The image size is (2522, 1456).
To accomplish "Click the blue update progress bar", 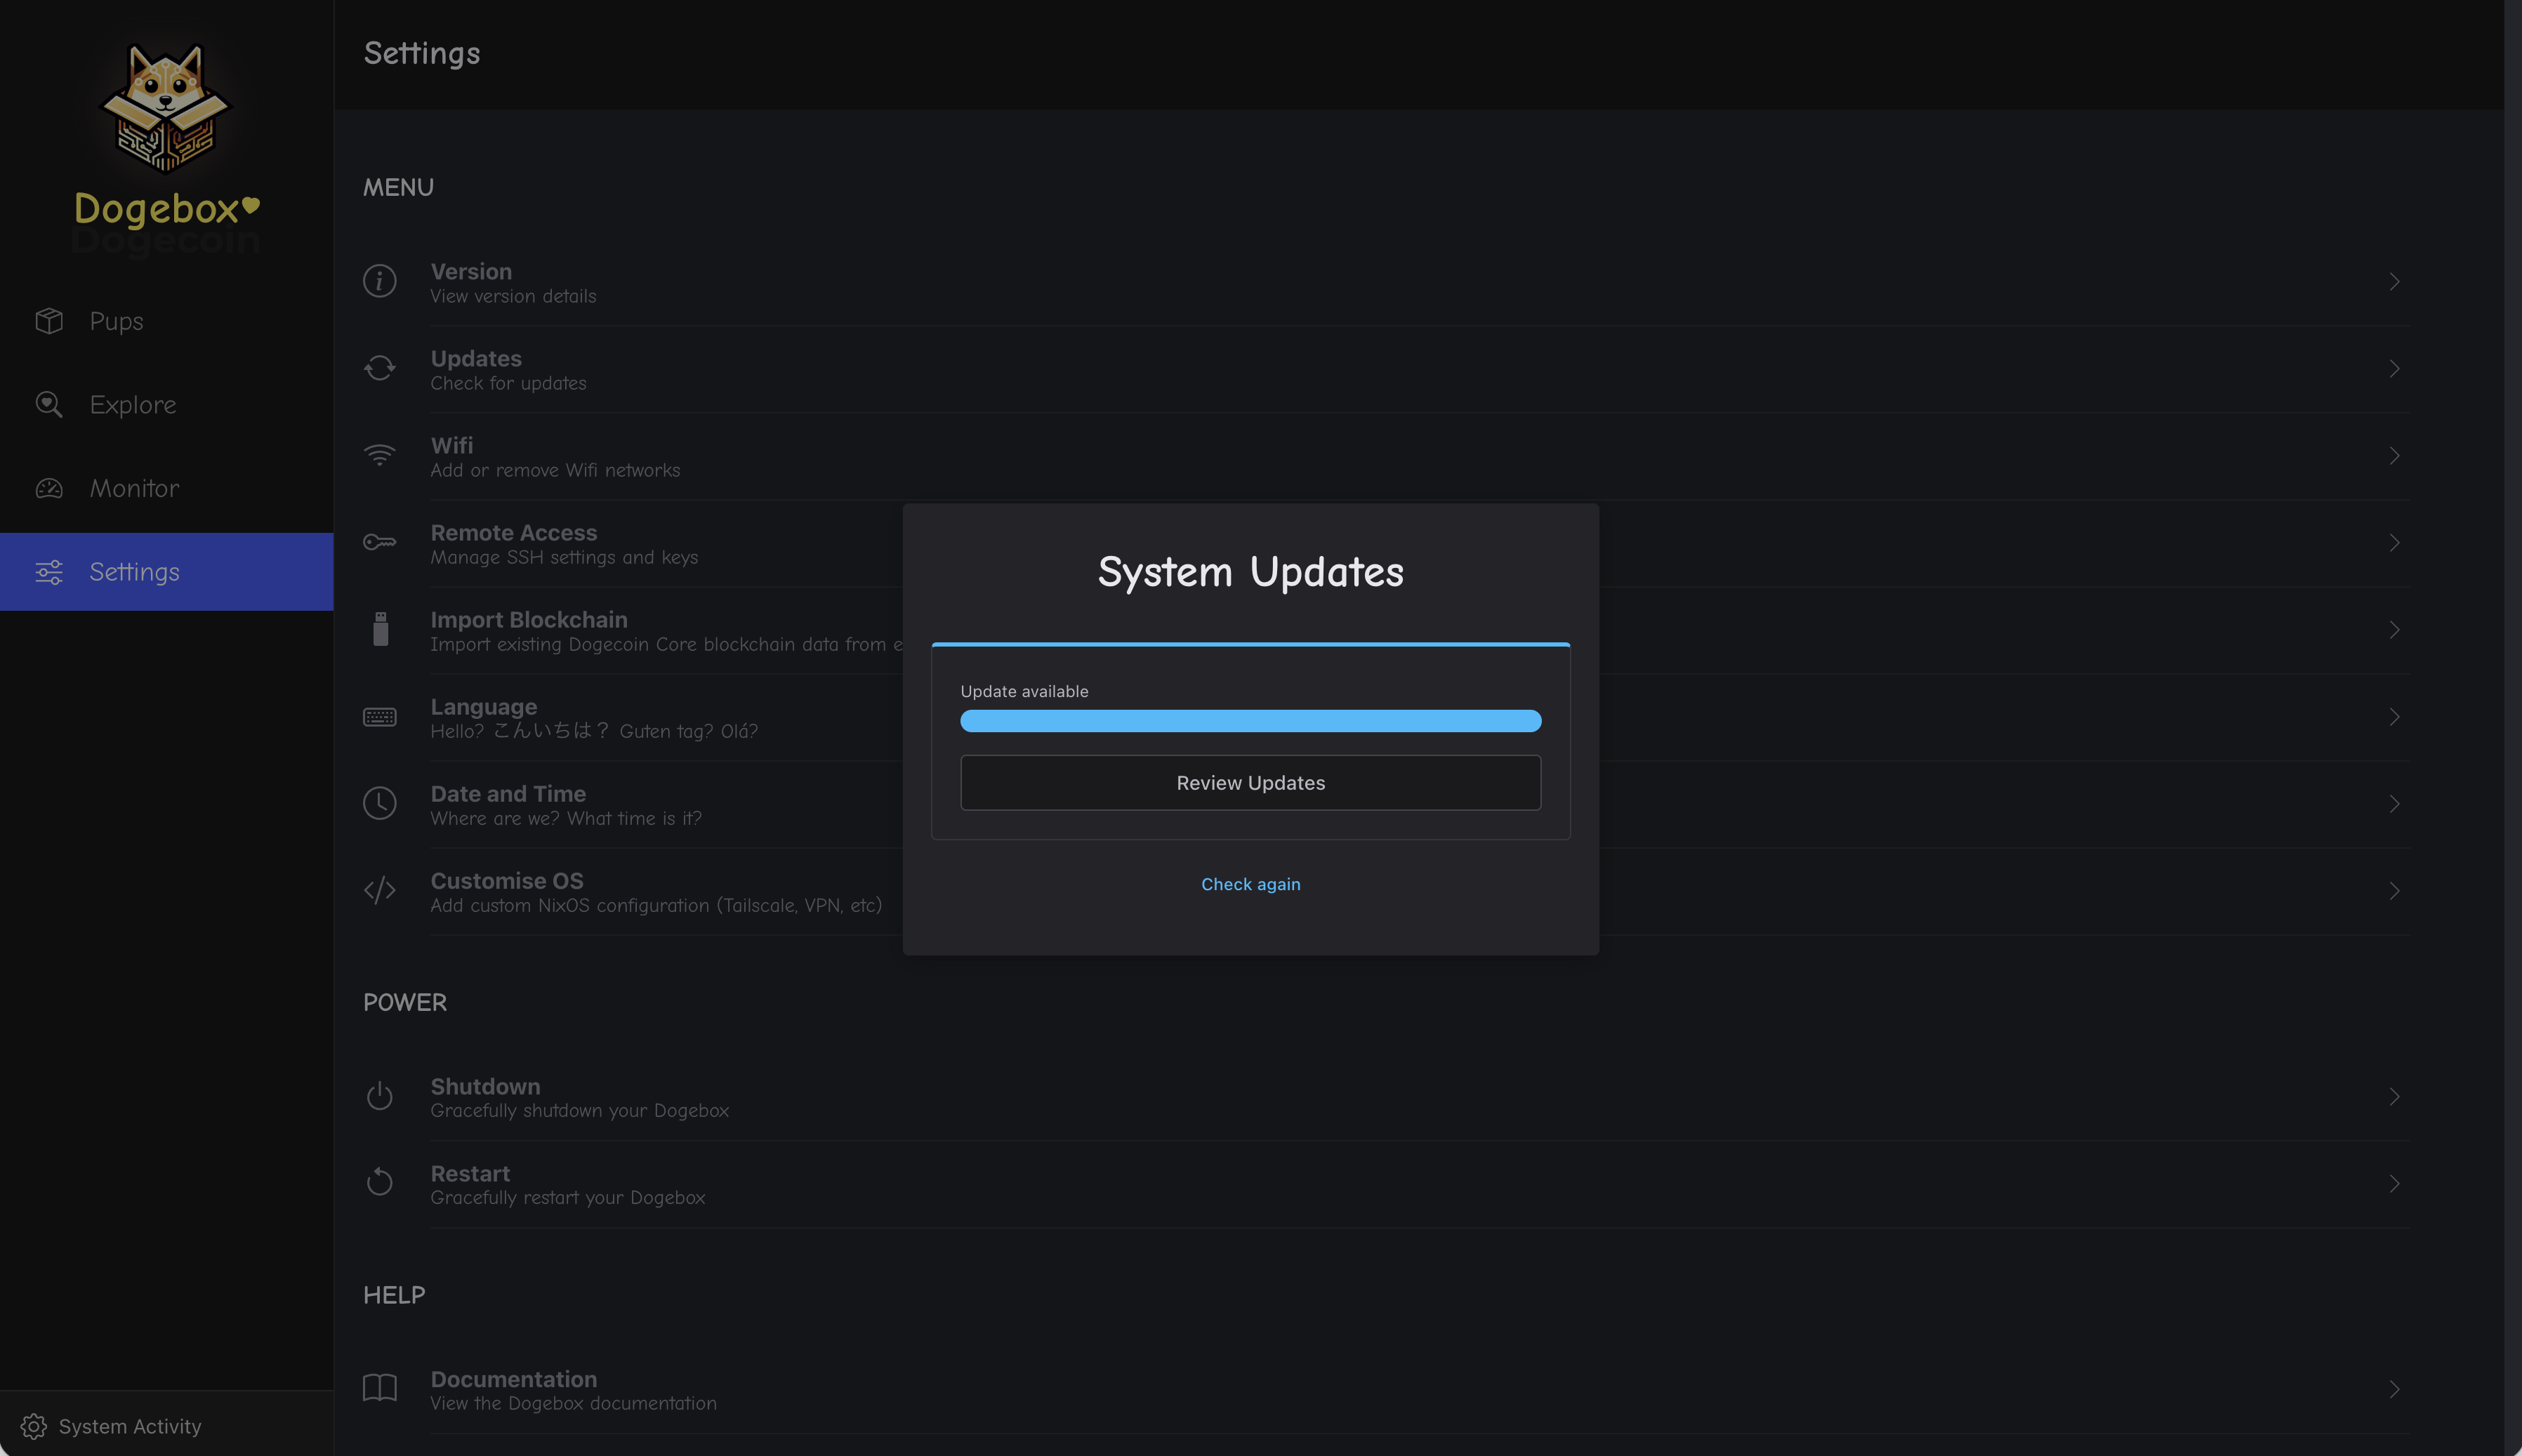I will coord(1250,721).
